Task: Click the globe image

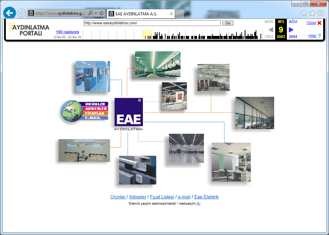Action: click(x=72, y=111)
